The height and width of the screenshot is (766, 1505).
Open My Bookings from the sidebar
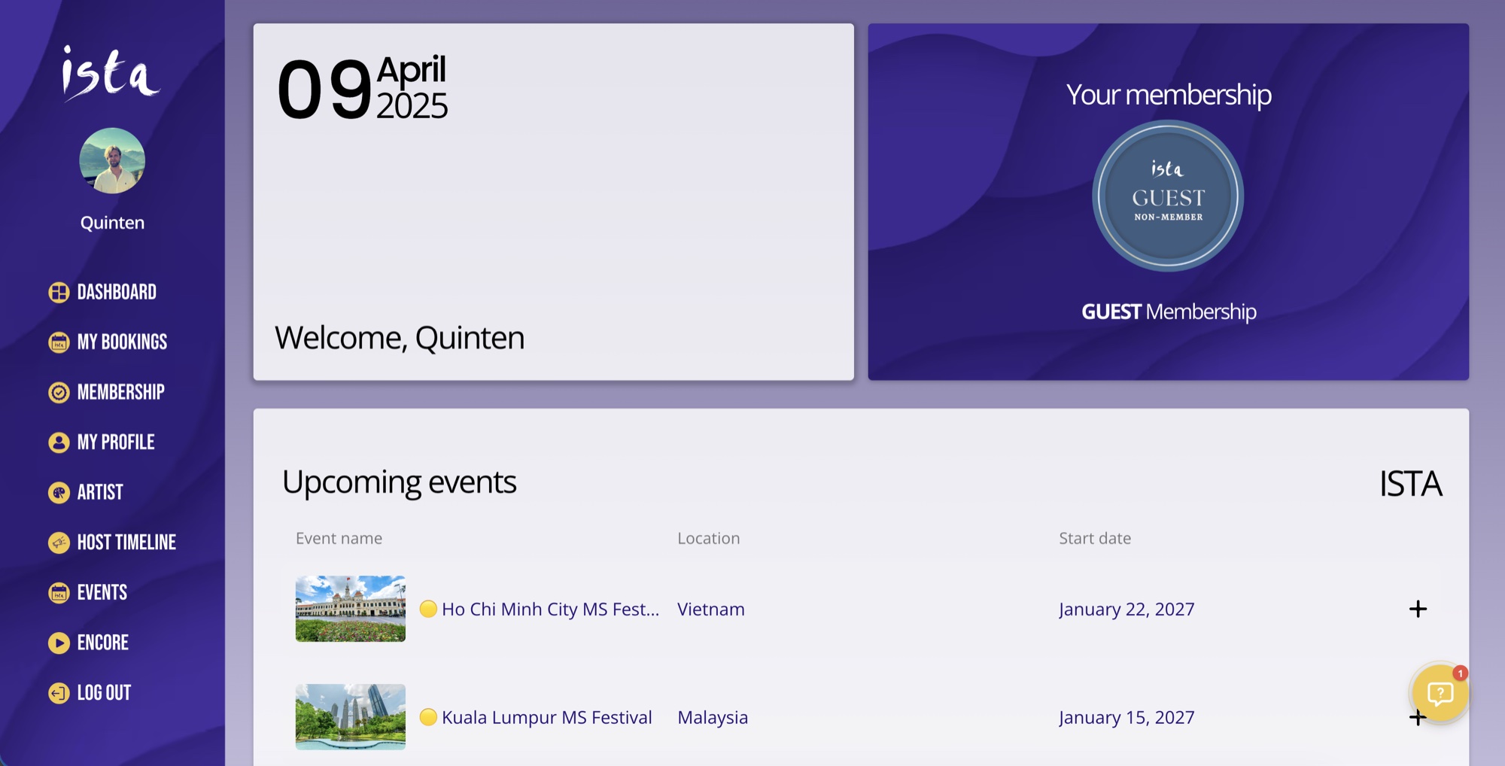click(x=59, y=342)
